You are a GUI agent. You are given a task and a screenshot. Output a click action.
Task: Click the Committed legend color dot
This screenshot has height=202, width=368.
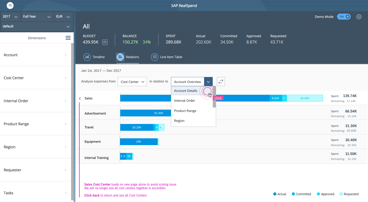click(293, 194)
